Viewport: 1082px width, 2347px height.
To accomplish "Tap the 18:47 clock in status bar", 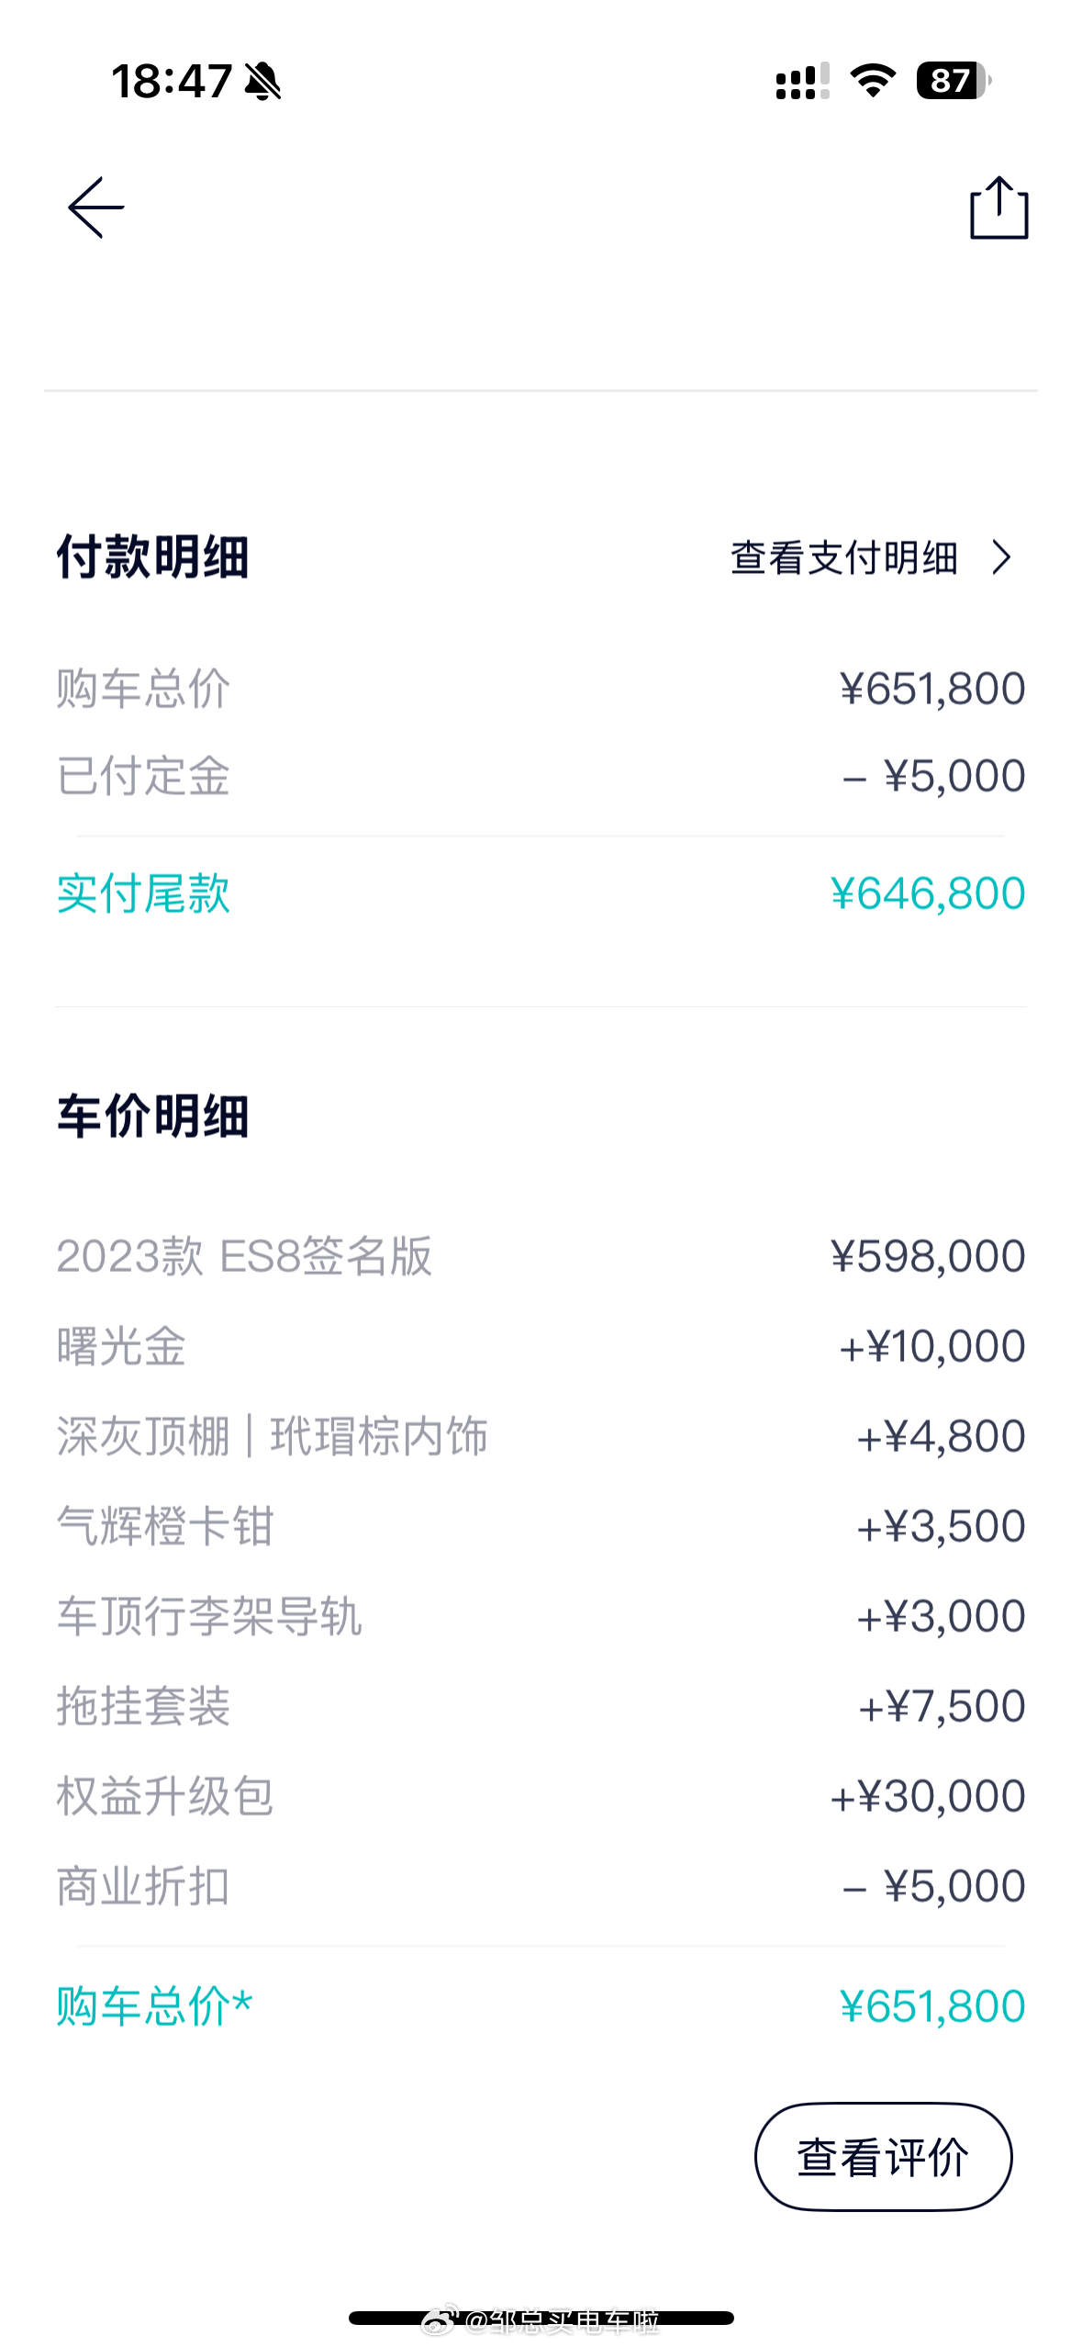I will coord(171,81).
